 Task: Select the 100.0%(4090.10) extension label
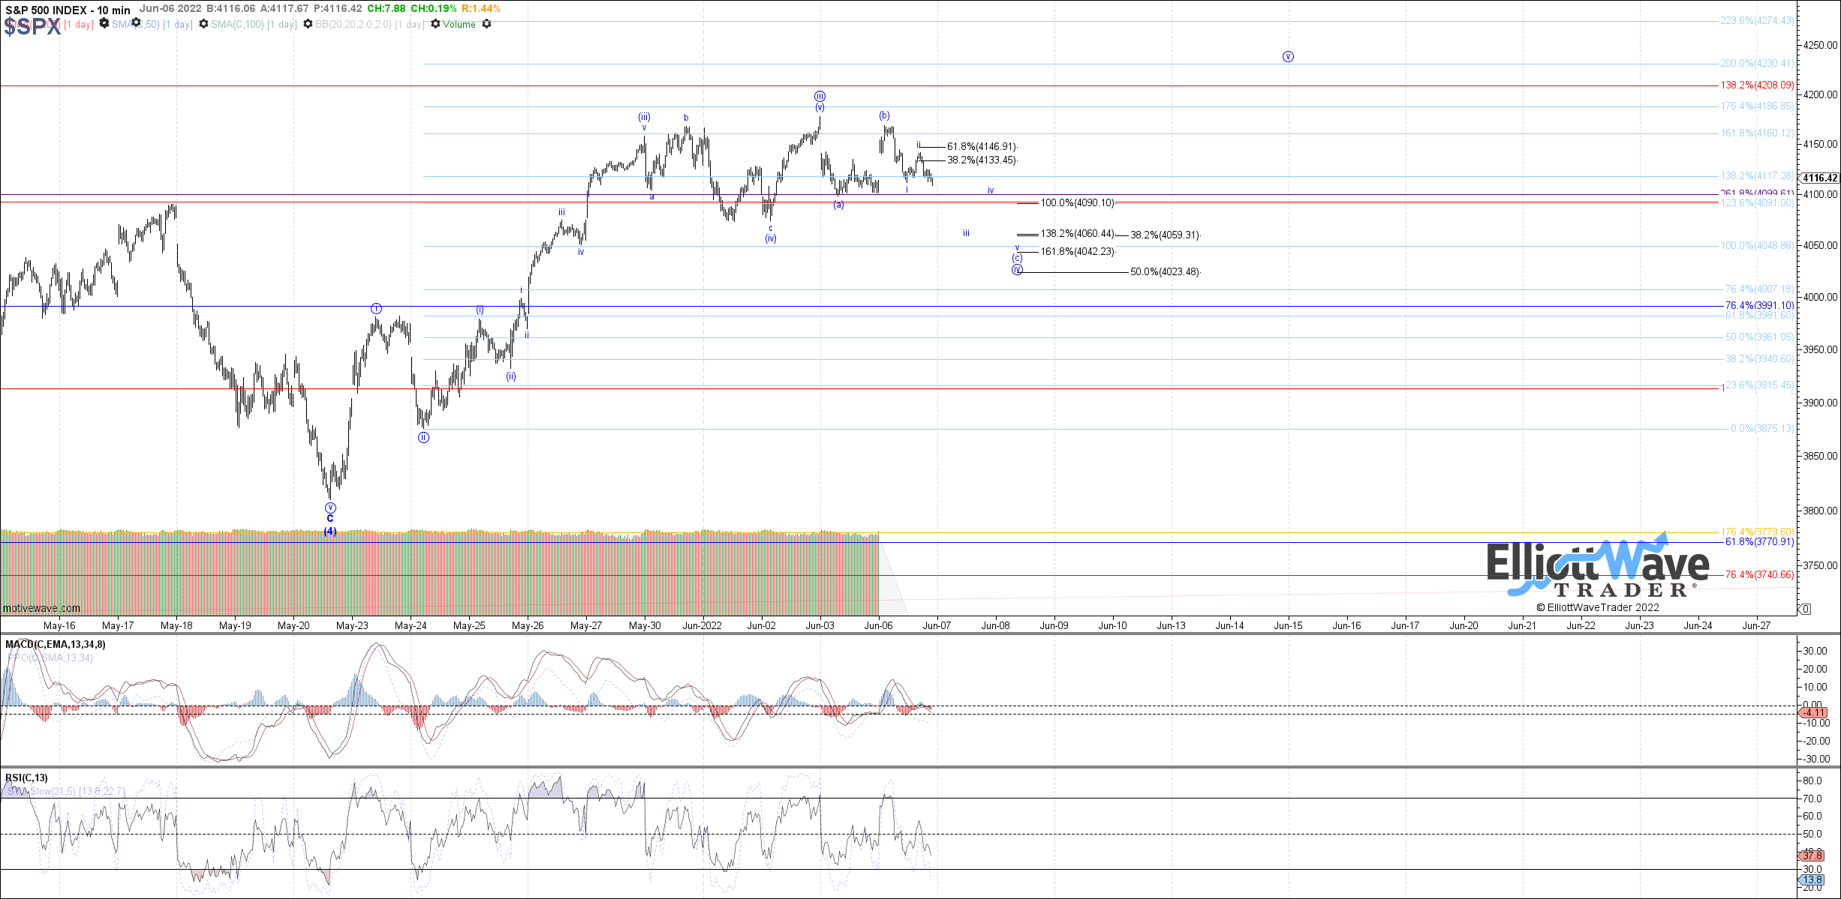pos(1078,203)
